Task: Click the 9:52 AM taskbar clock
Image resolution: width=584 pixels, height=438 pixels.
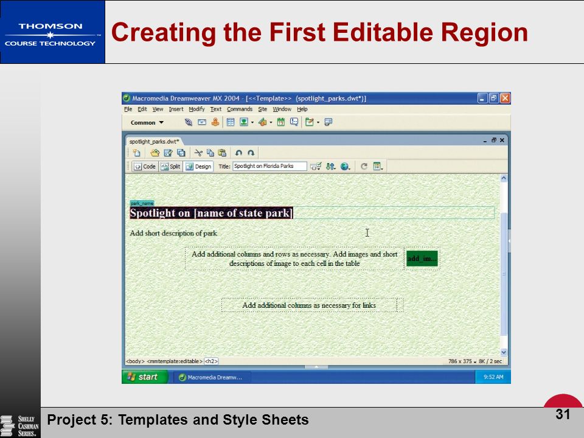Action: [493, 377]
